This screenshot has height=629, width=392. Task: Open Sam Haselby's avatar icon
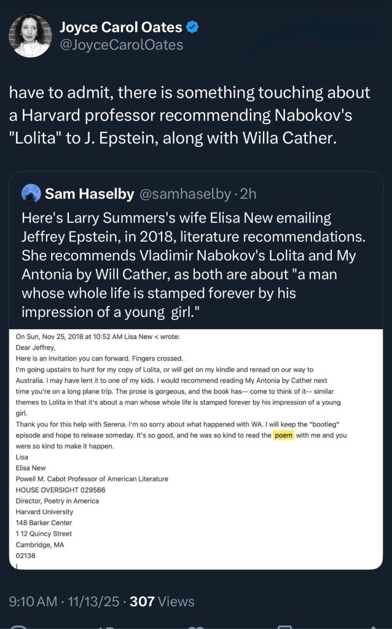(31, 194)
